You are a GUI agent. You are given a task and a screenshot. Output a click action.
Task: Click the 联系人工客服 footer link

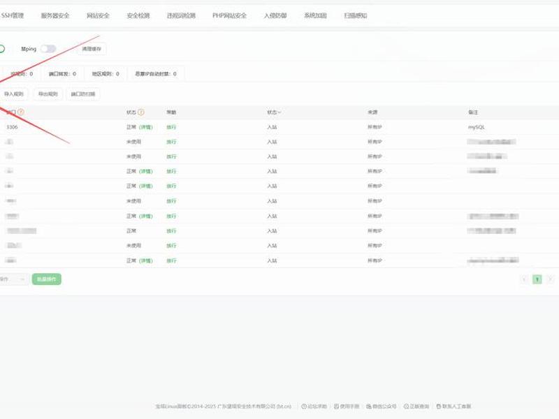pyautogui.click(x=453, y=406)
